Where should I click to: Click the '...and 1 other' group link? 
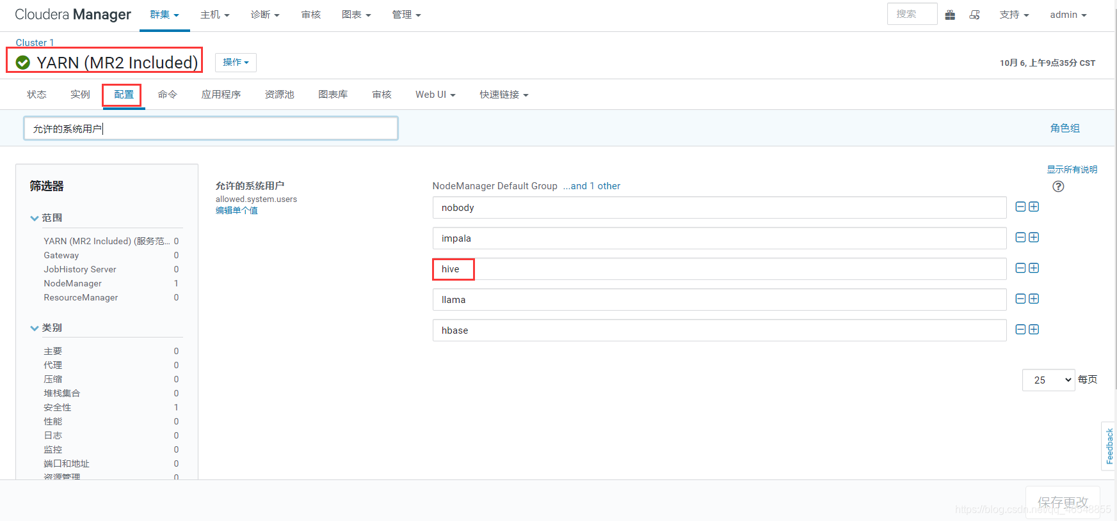[591, 186]
